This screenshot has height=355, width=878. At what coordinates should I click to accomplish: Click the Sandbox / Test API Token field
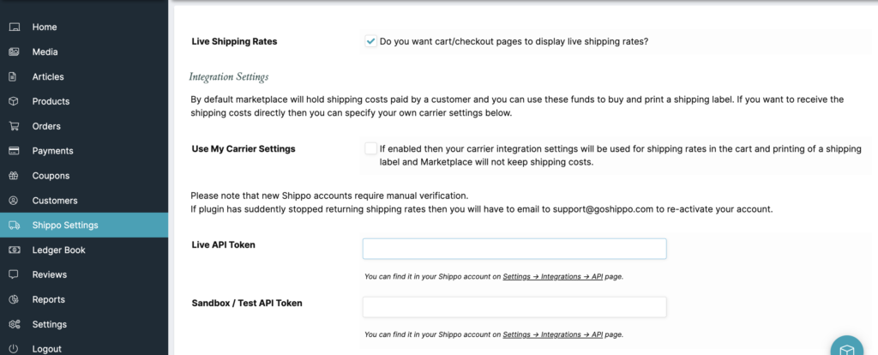click(x=514, y=307)
